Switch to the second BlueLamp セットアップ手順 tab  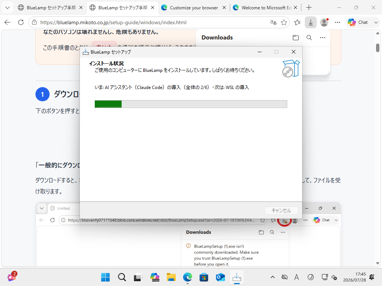[122, 7]
